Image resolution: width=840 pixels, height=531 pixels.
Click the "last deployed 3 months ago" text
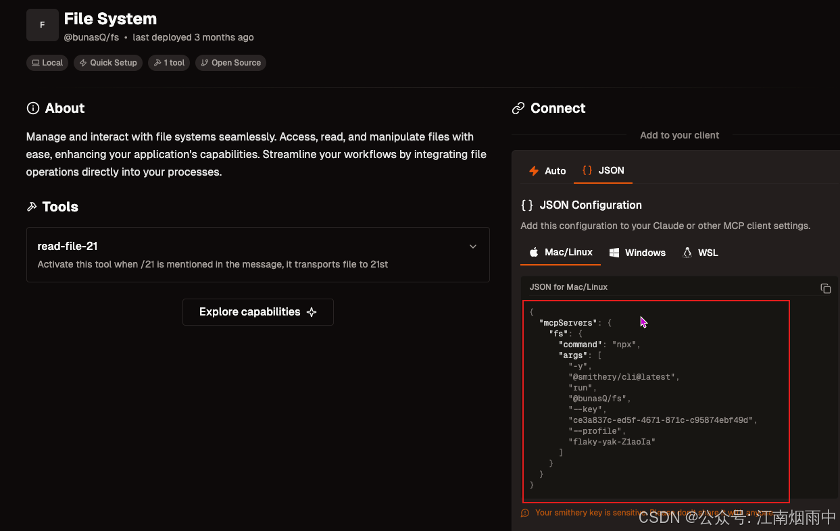pyautogui.click(x=193, y=37)
